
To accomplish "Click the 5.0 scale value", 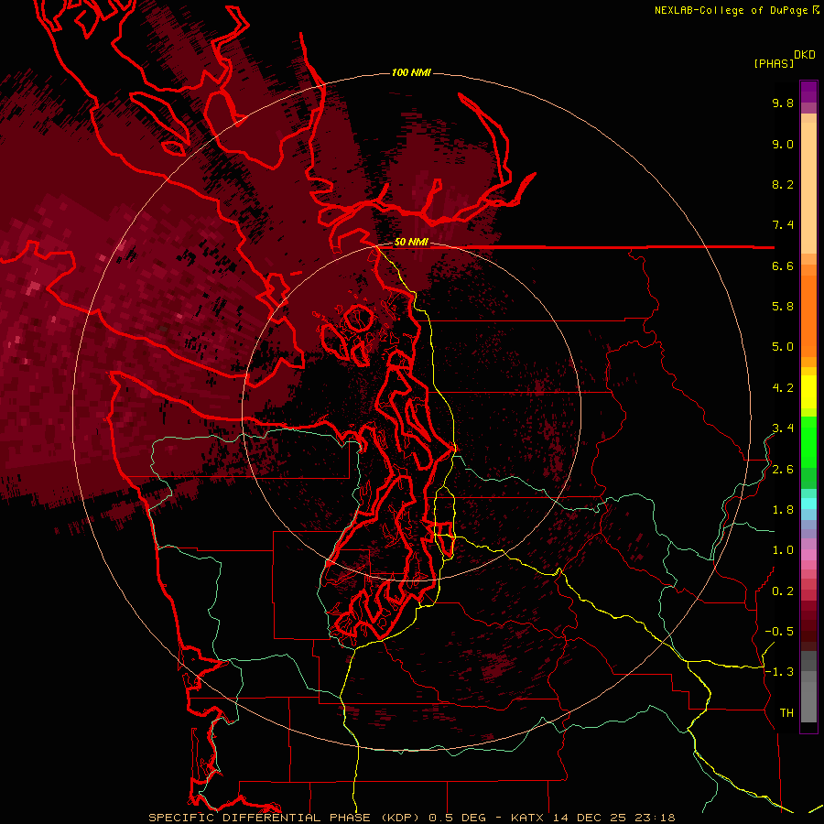I will point(783,347).
